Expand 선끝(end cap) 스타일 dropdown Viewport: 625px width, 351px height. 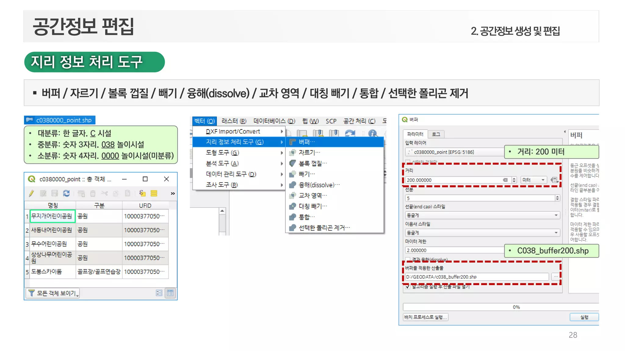482,215
